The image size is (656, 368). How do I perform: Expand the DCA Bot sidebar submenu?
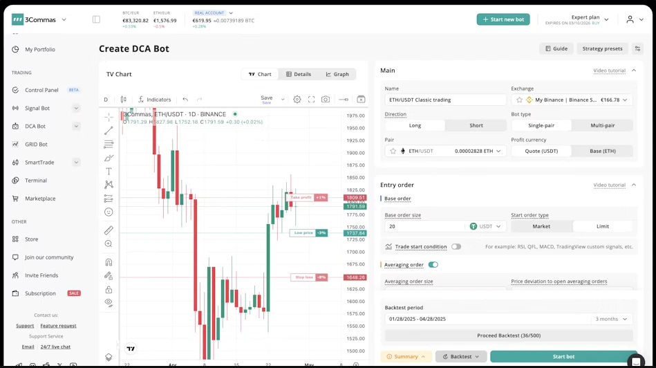[x=76, y=127]
